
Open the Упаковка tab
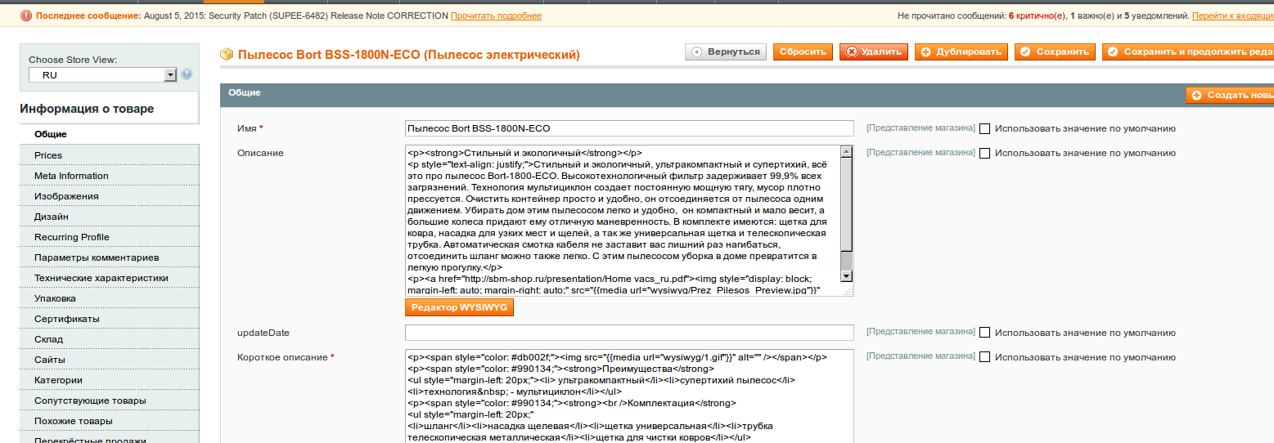tap(110, 298)
